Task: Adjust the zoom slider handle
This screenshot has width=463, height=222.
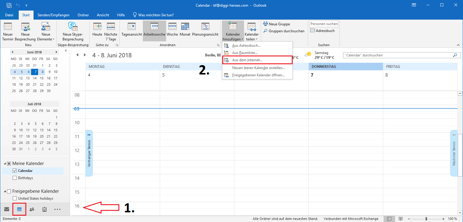Action: [x=426, y=219]
